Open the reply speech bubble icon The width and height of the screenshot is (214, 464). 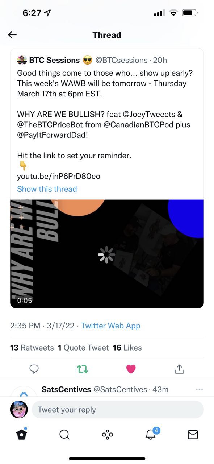(x=34, y=369)
